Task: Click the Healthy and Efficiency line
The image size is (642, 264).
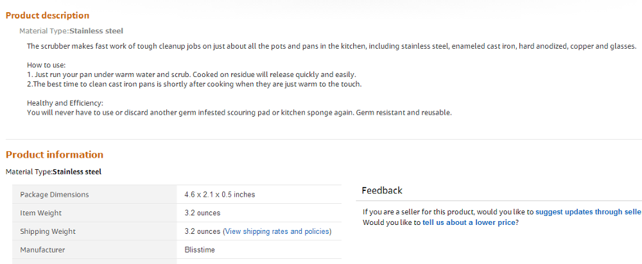Action: point(65,103)
